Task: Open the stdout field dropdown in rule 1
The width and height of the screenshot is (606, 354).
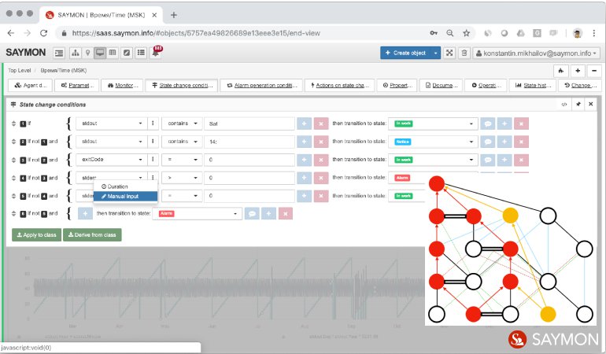Action: click(111, 124)
